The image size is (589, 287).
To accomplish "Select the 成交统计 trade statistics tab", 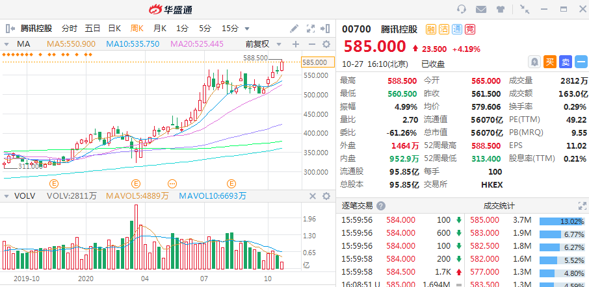I will point(499,206).
